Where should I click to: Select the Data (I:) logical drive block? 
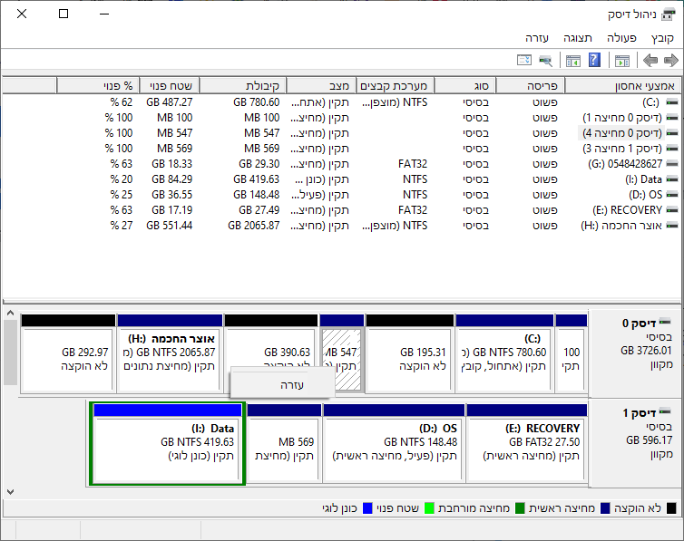tap(168, 443)
